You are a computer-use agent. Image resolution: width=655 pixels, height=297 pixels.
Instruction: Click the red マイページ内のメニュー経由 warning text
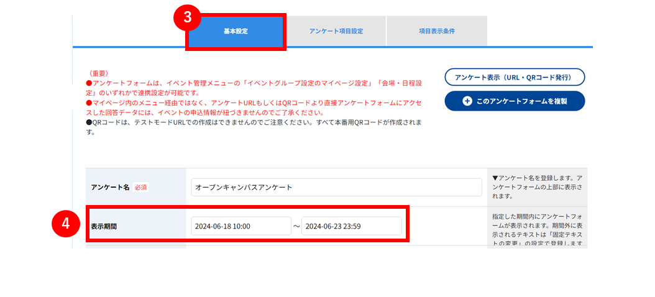[254, 107]
